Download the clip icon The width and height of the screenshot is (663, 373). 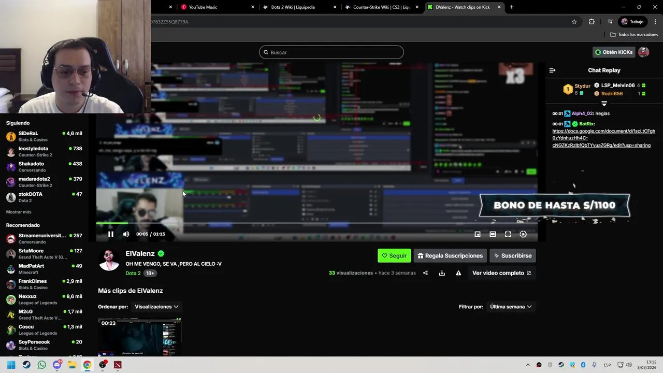(442, 273)
